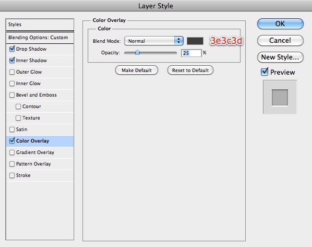Enable the Outer Glow checkbox
Screen dimensions: 312x247
point(12,72)
